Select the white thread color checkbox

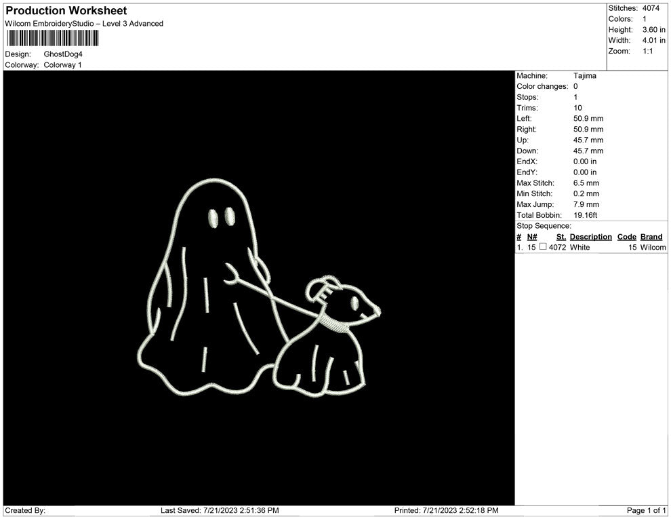pyautogui.click(x=542, y=248)
